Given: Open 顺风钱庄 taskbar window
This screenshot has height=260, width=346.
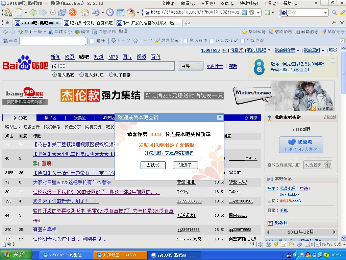Looking at the screenshot, I should pyautogui.click(x=120, y=255).
